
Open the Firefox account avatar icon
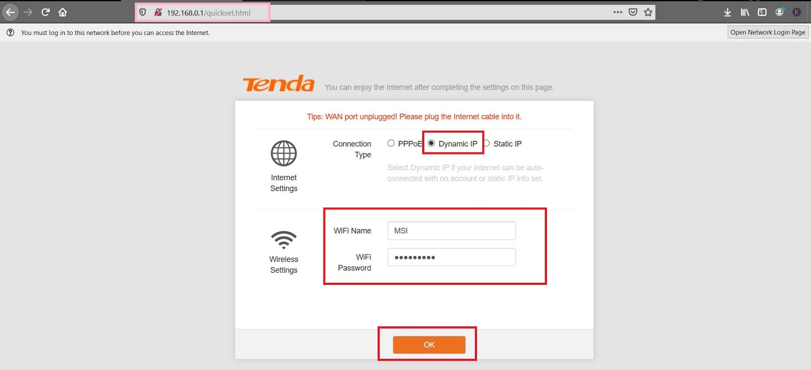(780, 12)
